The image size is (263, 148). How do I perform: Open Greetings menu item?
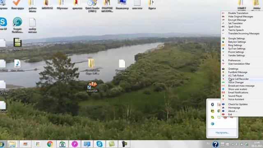coord(233,69)
